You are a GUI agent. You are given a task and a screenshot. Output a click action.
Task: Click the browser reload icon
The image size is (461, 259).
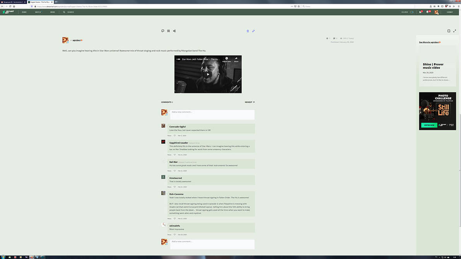pyautogui.click(x=10, y=6)
